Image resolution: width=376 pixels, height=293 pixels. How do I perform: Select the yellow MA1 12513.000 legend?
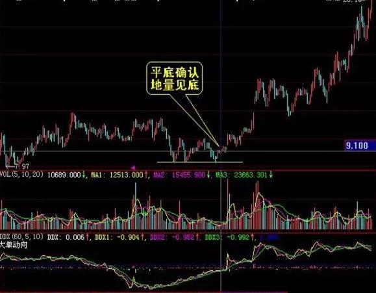[117, 175]
